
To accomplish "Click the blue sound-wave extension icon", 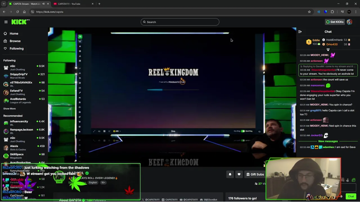I will (x=319, y=12).
